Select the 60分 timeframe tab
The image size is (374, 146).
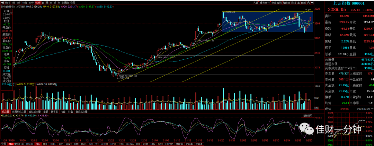coord(38,3)
